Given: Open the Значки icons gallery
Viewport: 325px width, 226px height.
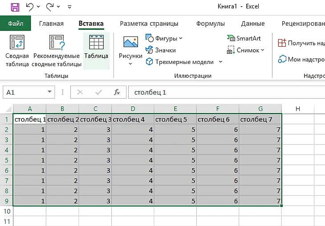Looking at the screenshot, I should [160, 50].
